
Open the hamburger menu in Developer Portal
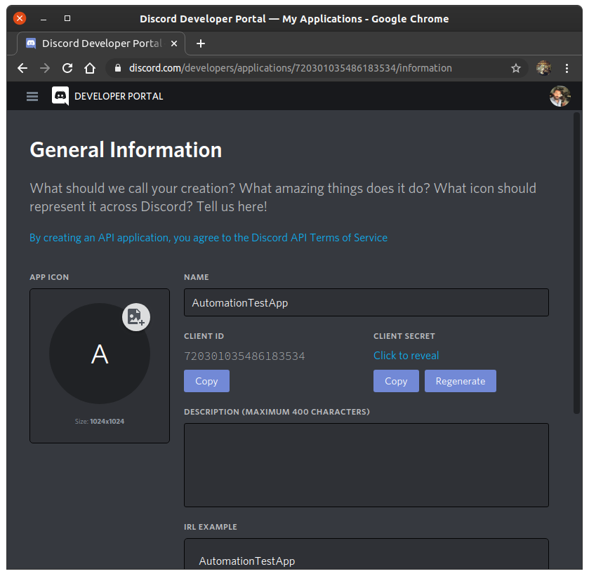pos(32,97)
